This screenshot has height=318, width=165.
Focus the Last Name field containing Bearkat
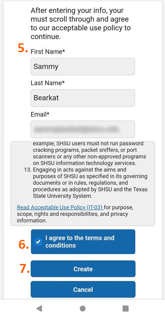pyautogui.click(x=83, y=98)
